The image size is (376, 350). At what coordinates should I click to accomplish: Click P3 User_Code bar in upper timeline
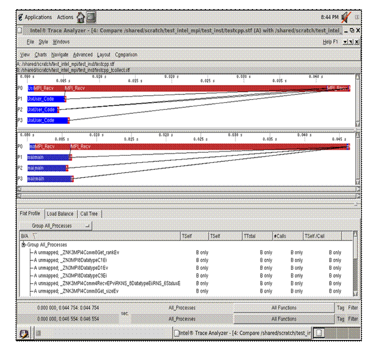48,121
